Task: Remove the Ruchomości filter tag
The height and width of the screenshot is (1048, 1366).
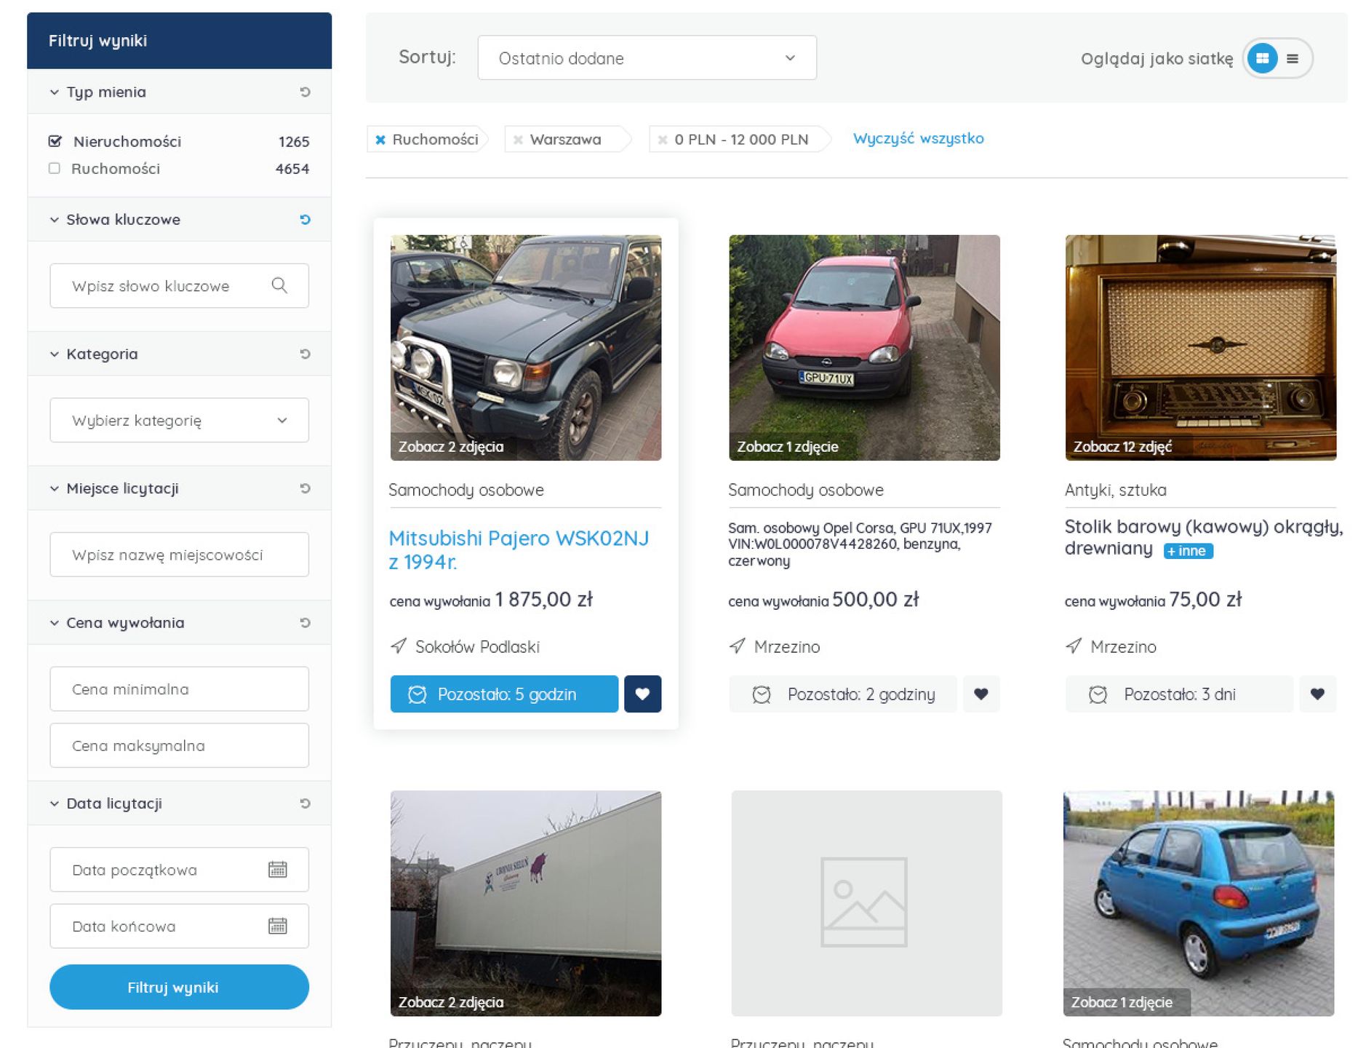Action: (x=380, y=140)
